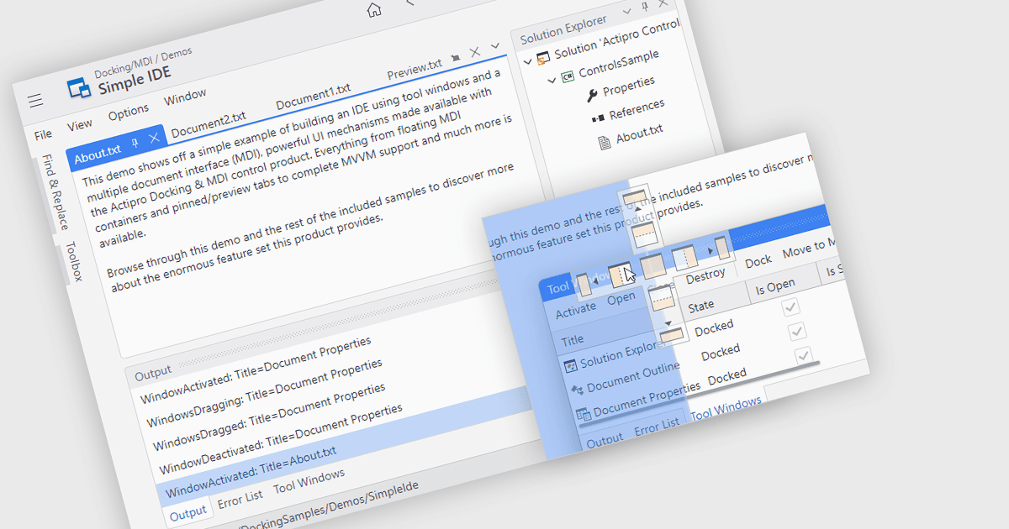Image resolution: width=1009 pixels, height=529 pixels.
Task: Promote the Preview.txt tab with its keep-open icon
Action: tap(455, 57)
